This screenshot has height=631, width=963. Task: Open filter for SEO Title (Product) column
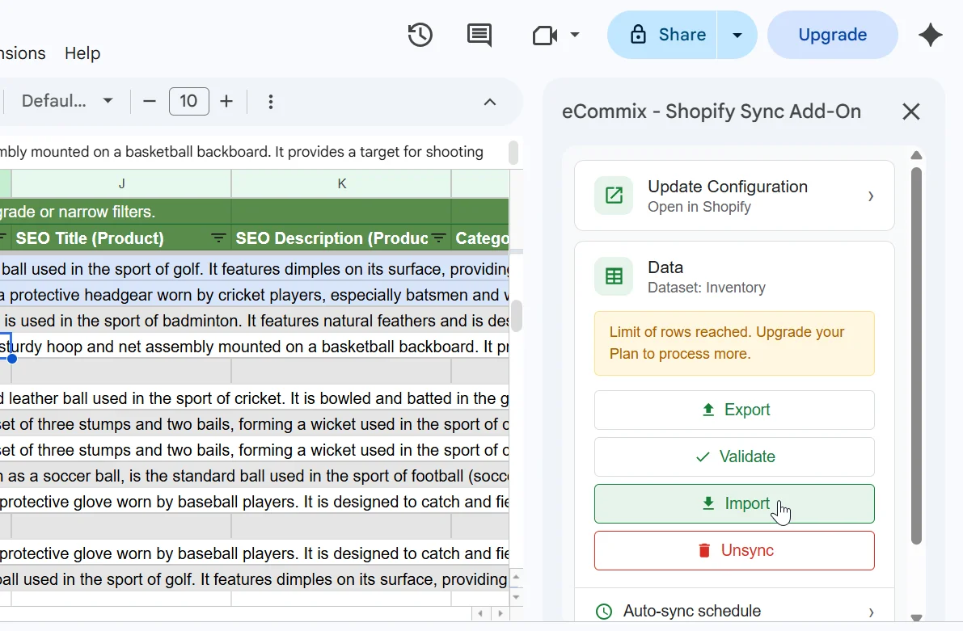pos(218,238)
